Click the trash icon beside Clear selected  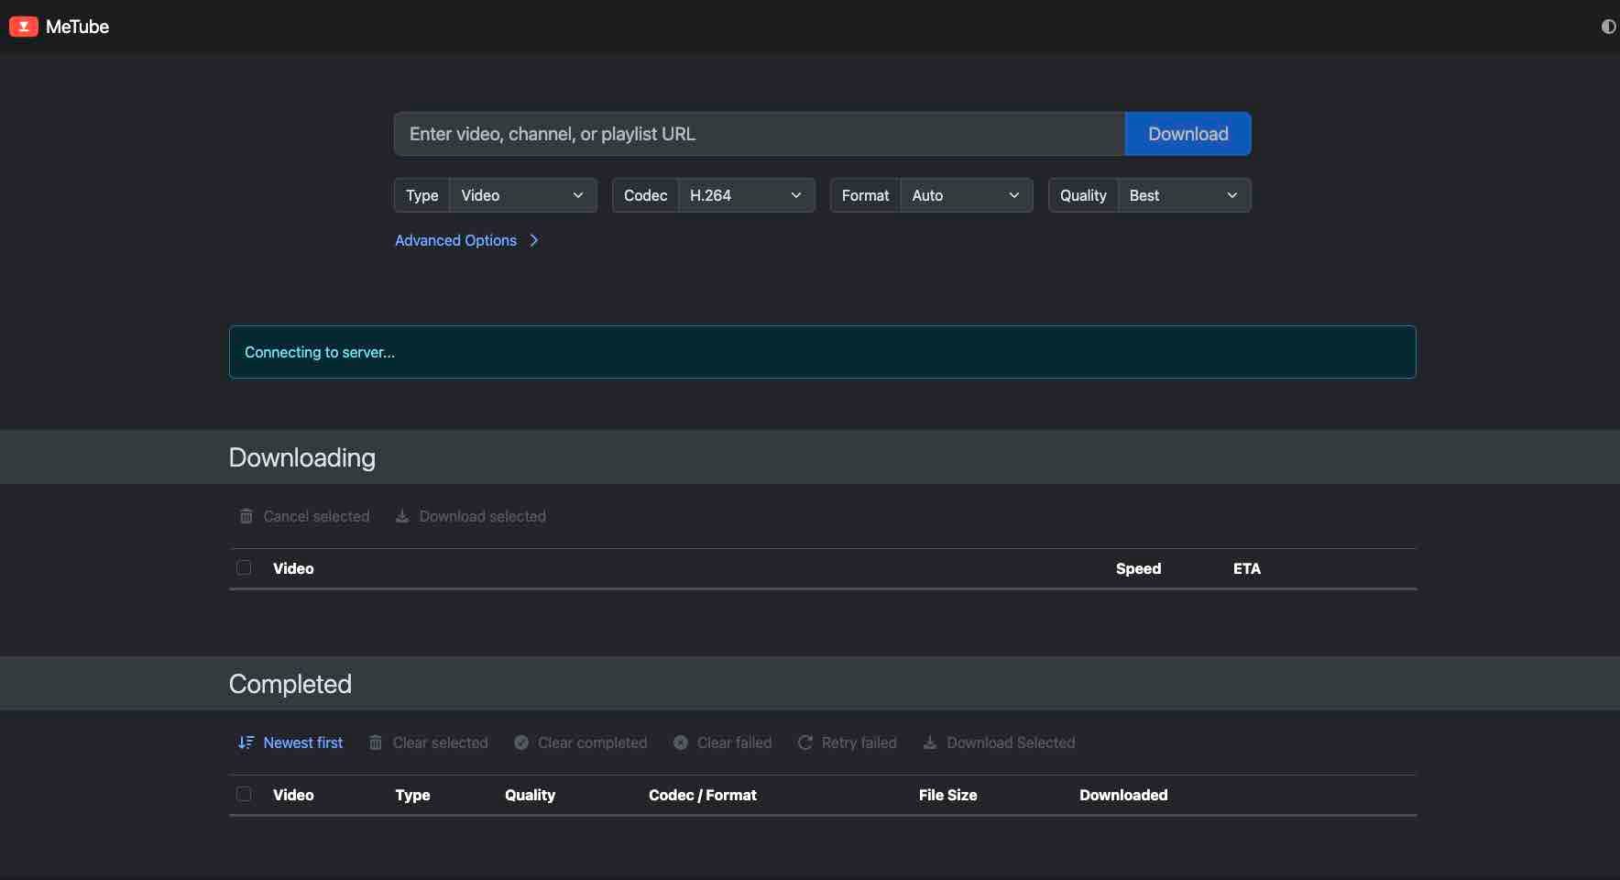pos(376,742)
